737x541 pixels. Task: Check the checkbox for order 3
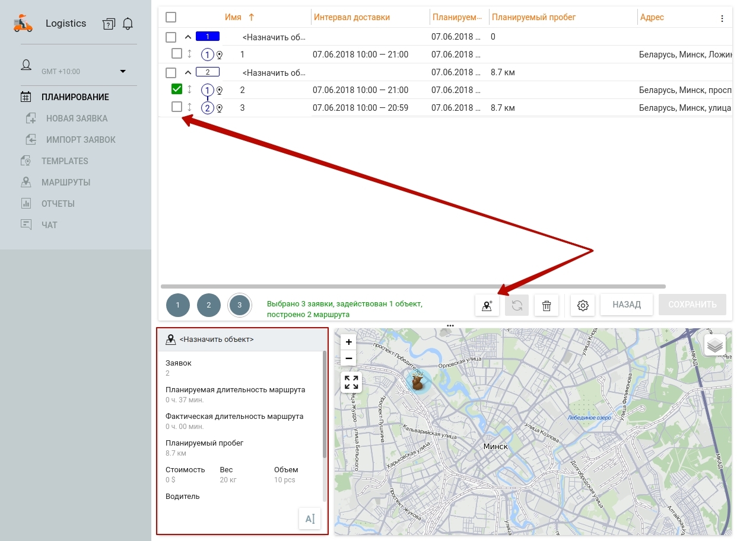[176, 107]
